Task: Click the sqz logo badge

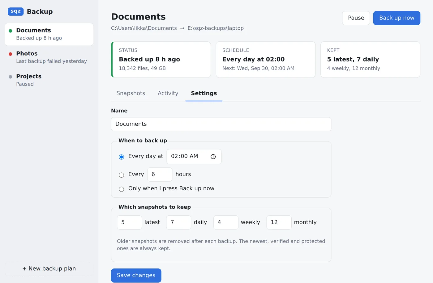Action: 16,11
